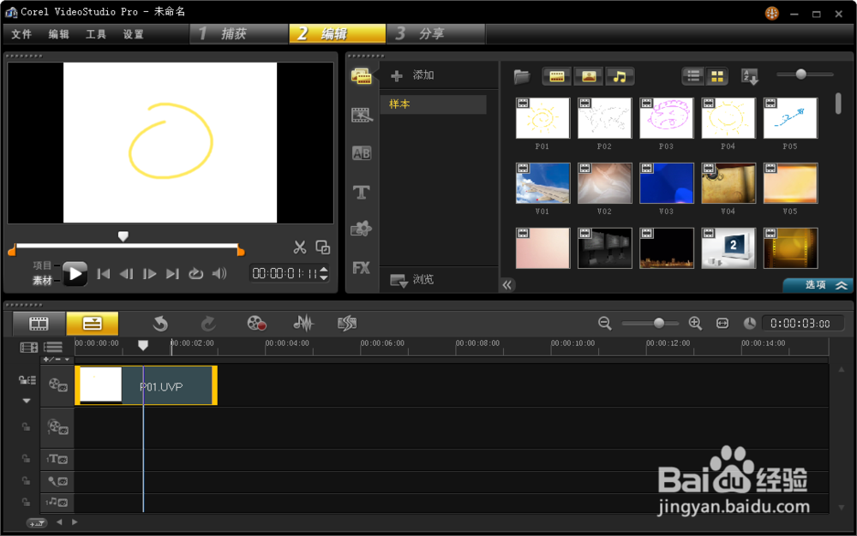Switch to step 3 分享 tab
The image size is (857, 536).
(435, 34)
